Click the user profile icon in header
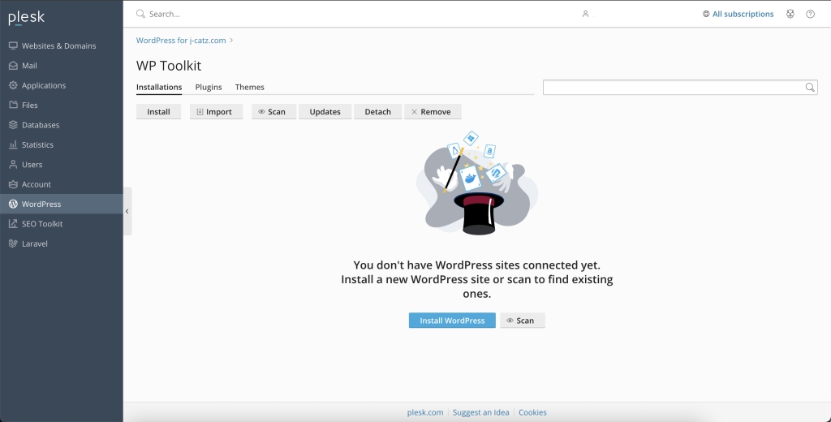831x422 pixels. (585, 14)
